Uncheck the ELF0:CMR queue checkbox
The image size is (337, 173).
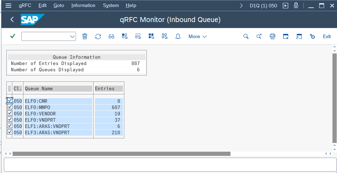coord(10,101)
